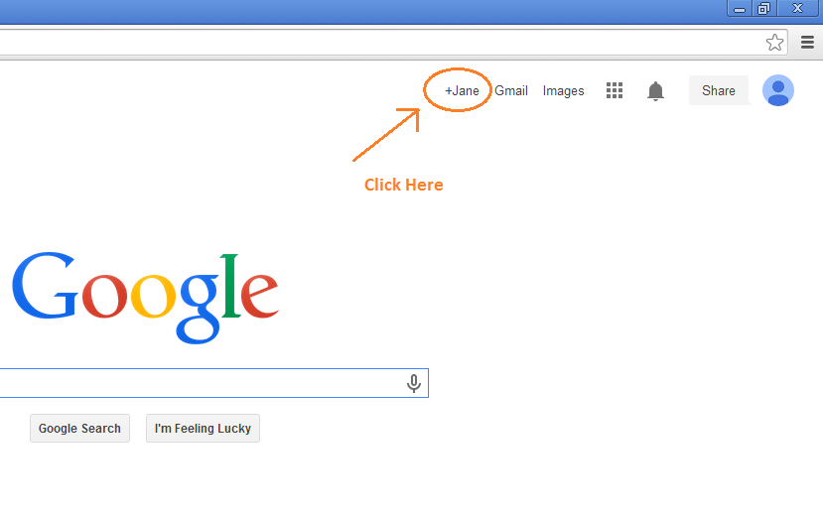823x518 pixels.
Task: Start voice search with the microphone icon
Action: (414, 383)
